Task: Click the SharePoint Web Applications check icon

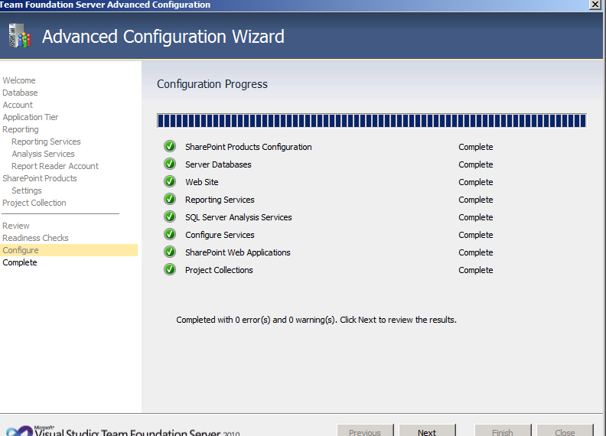Action: [170, 252]
